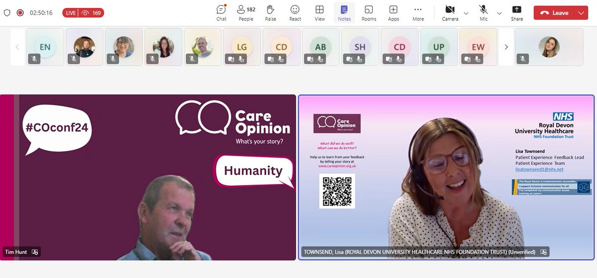Select participant tile AB
The image size is (597, 278).
click(x=321, y=47)
